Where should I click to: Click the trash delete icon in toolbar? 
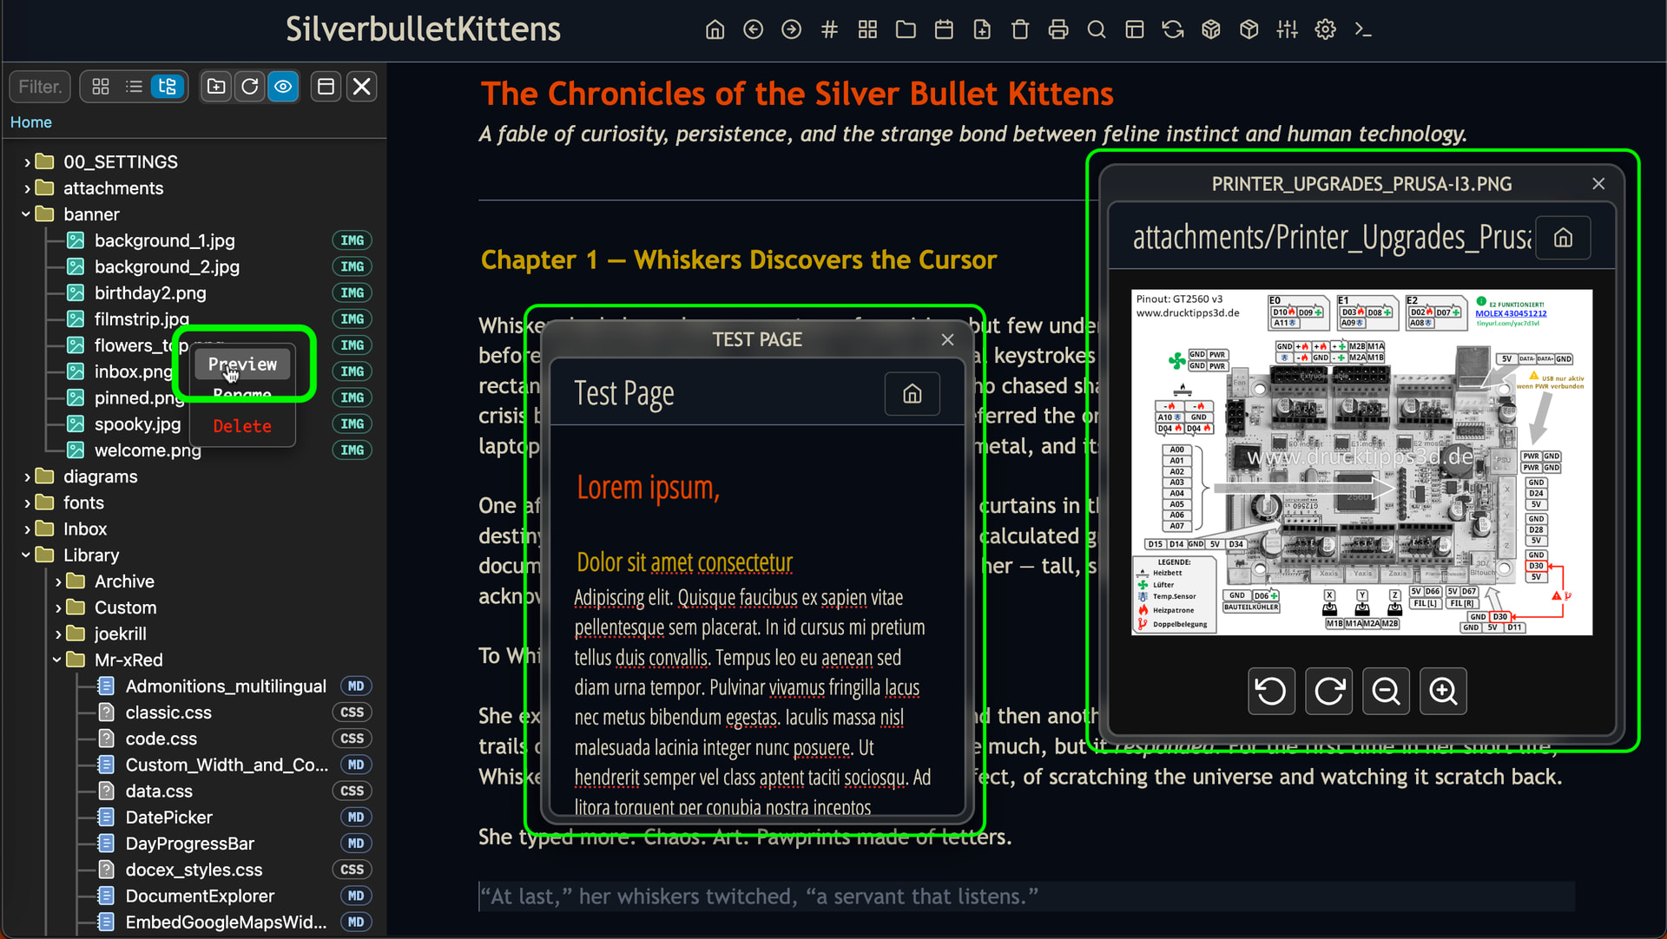(x=1020, y=30)
